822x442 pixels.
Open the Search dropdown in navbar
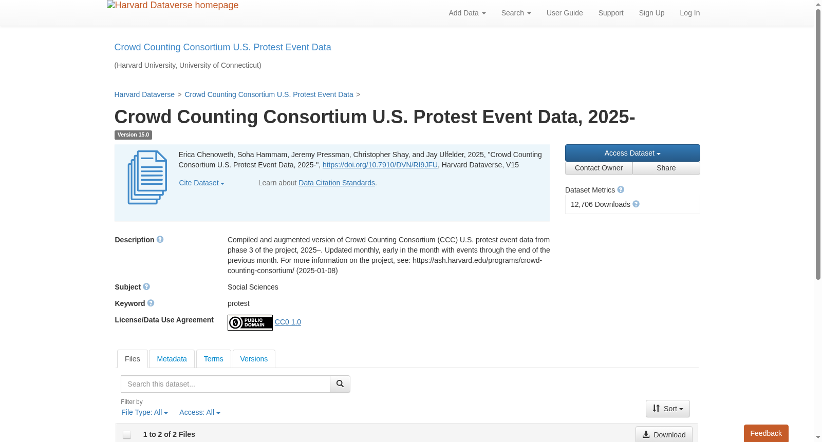516,13
